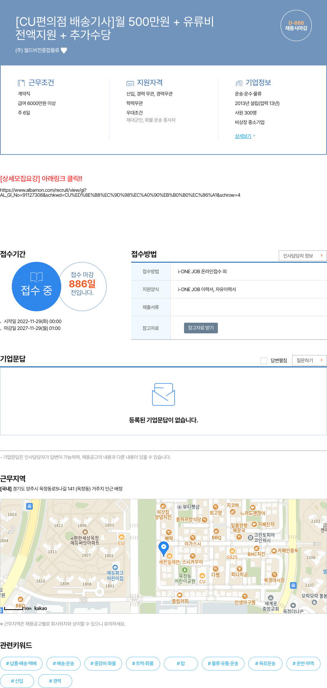Click the GS25 store marker on map

[x=232, y=551]
